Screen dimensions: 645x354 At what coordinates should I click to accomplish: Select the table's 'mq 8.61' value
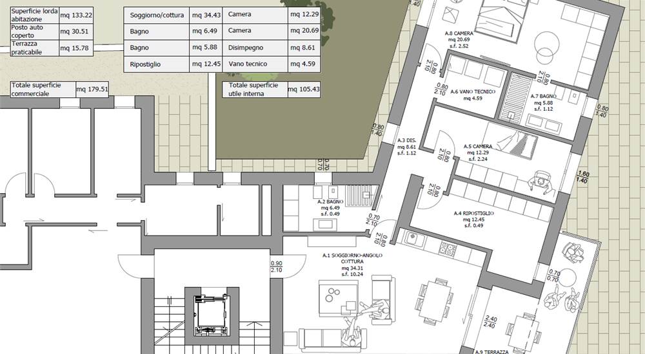tap(304, 48)
